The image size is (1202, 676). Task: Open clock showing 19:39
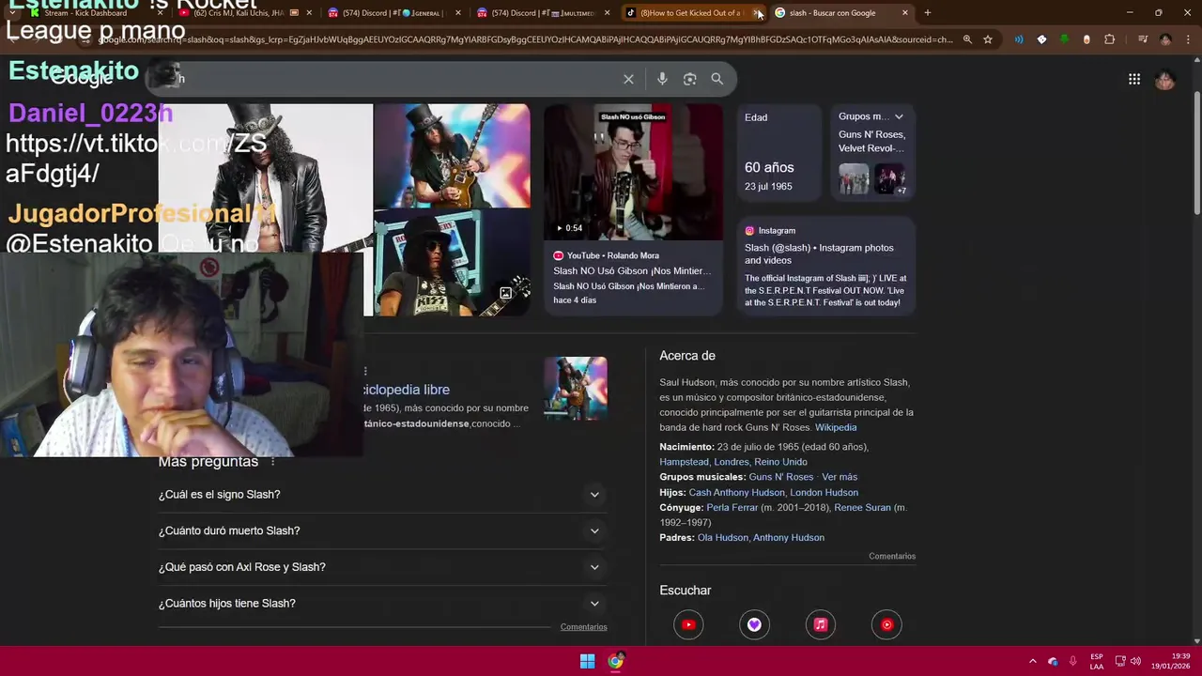(1171, 662)
